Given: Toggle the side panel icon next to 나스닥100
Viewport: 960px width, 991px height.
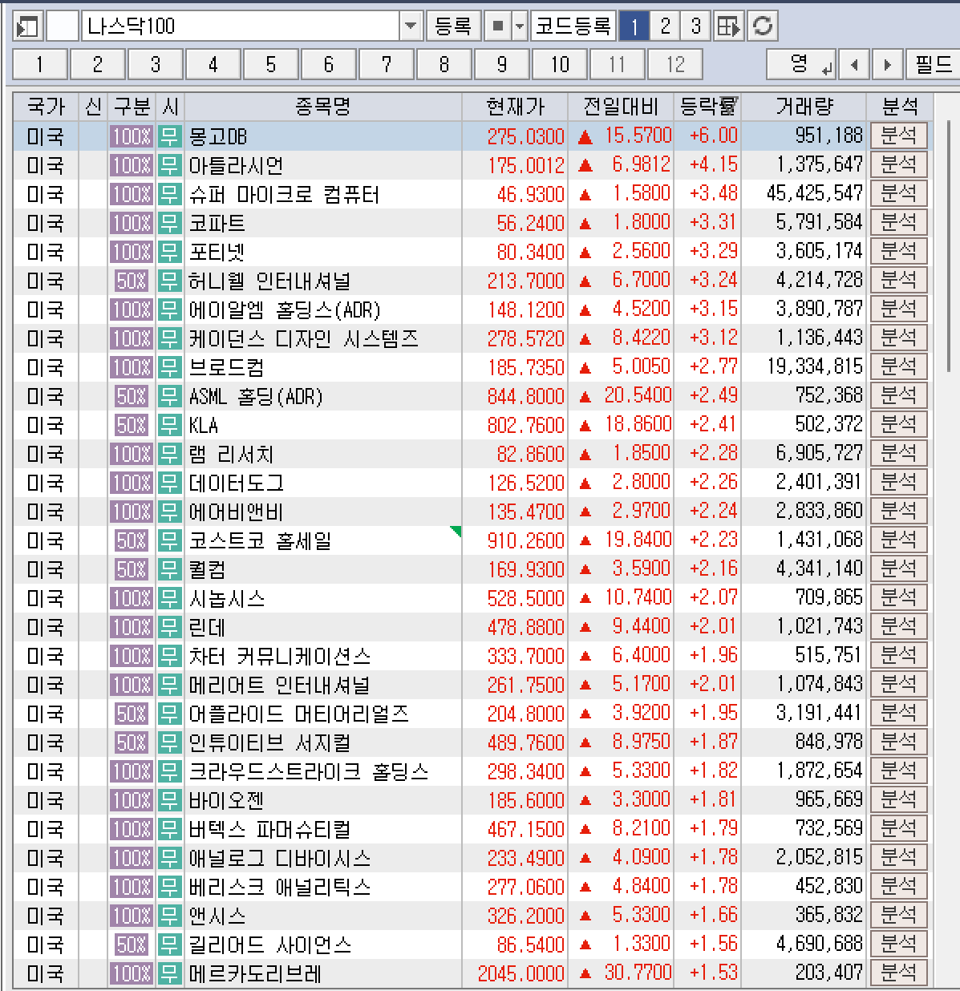Looking at the screenshot, I should coord(28,26).
